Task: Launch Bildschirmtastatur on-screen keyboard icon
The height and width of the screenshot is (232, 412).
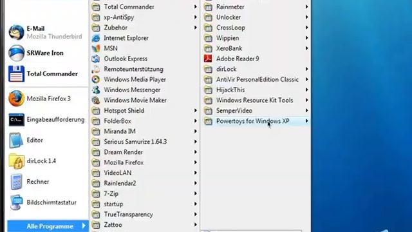Action: [16, 202]
